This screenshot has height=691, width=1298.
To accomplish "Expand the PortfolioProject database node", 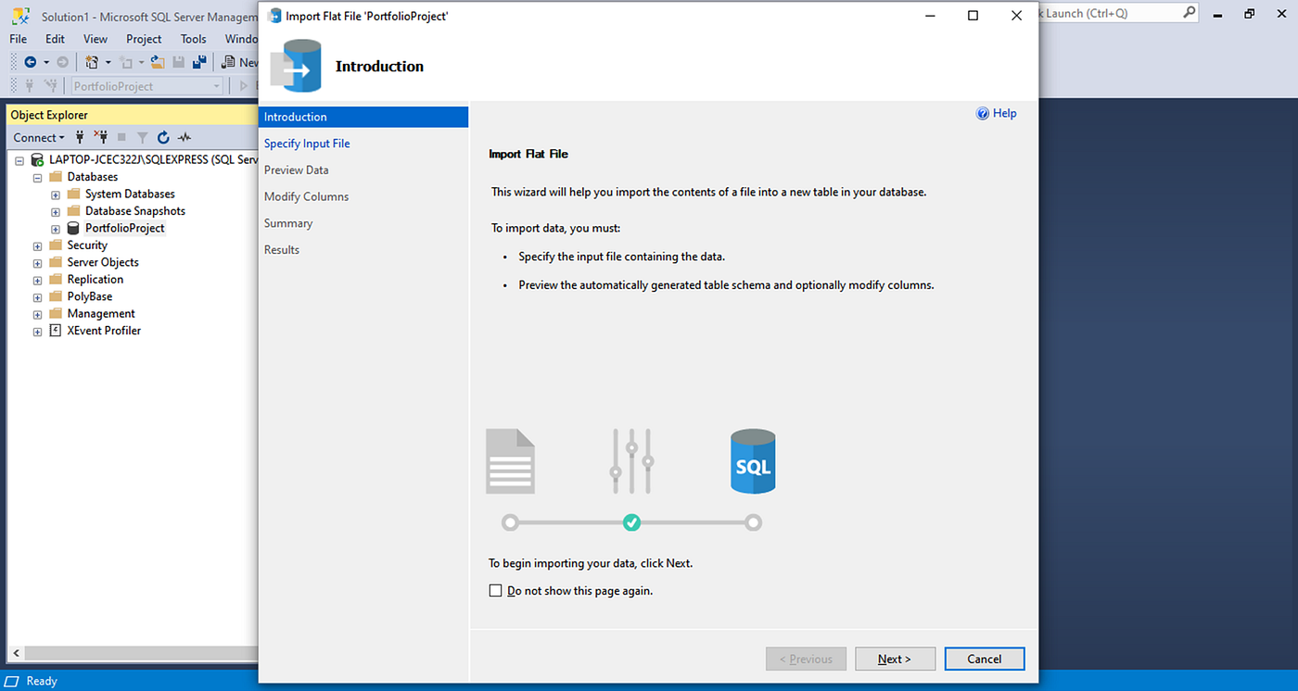I will coord(56,229).
